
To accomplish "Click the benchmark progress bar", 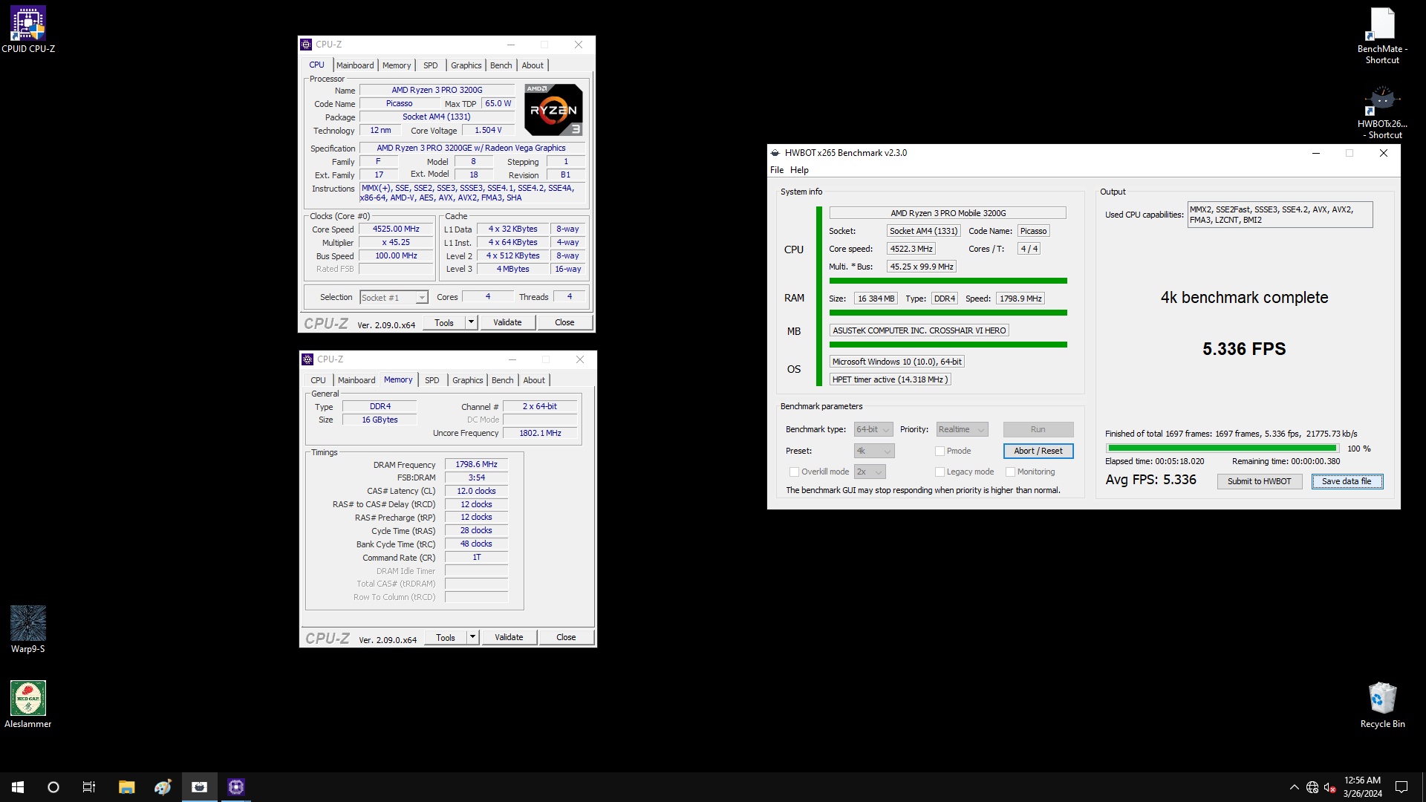I will (x=1222, y=449).
